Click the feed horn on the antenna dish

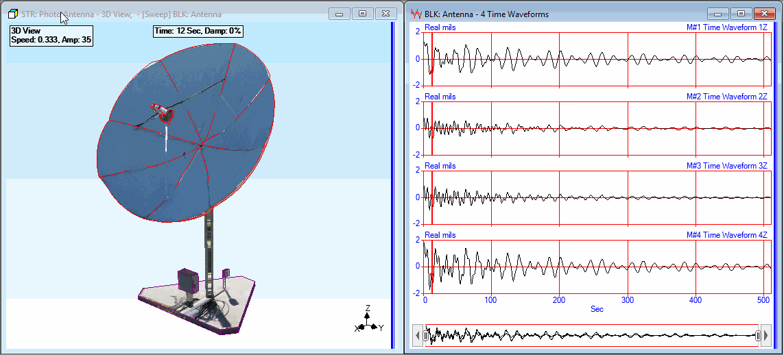[163, 113]
